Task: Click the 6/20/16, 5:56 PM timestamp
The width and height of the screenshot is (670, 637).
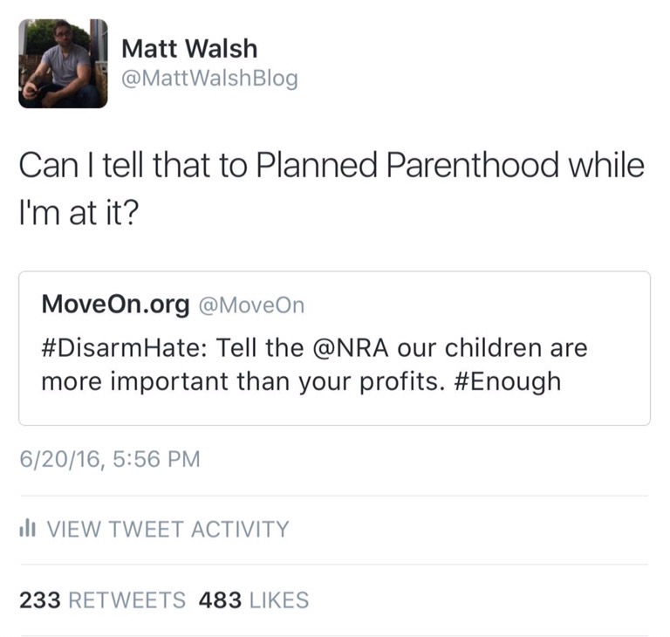Action: (110, 459)
